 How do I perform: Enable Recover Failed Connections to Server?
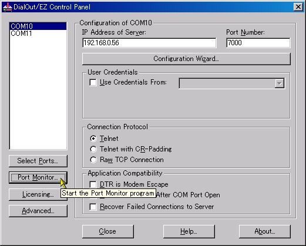point(93,207)
